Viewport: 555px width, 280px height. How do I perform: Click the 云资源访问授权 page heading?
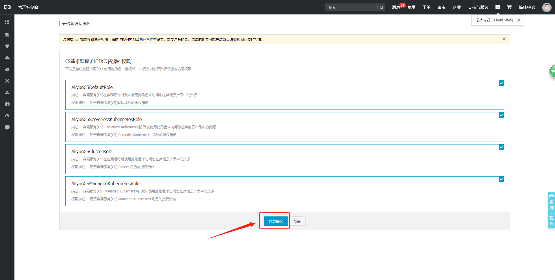(76, 24)
